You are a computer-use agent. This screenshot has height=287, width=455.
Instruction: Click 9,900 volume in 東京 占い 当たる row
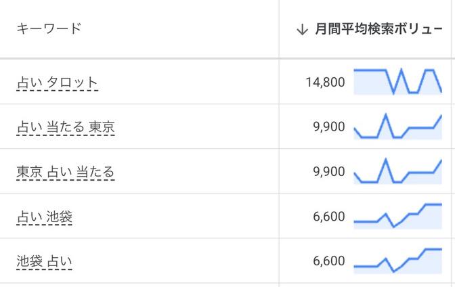[329, 172]
